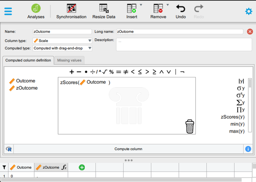Viewport: 256px width, 182px height.
Task: Click the trash can in formula box
Action: pos(190,127)
